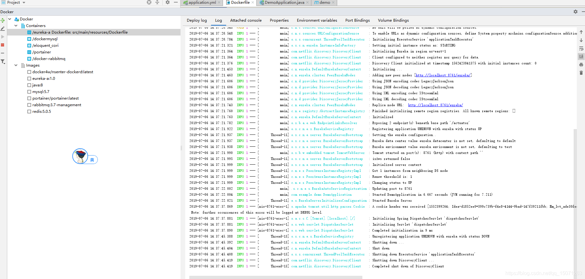The image size is (585, 279).
Task: Select the /eloquent_cori container
Action: 45,45
